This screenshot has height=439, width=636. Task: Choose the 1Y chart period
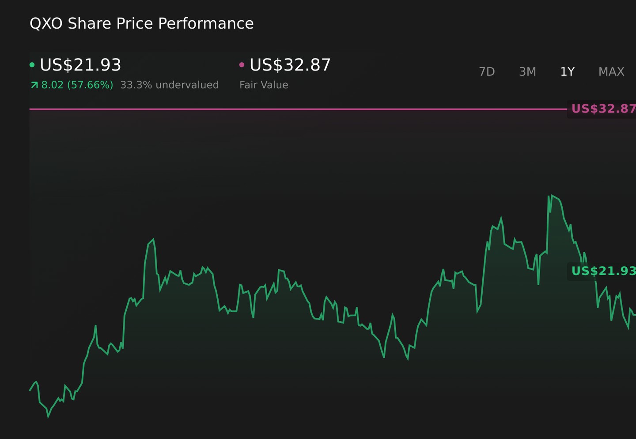567,71
